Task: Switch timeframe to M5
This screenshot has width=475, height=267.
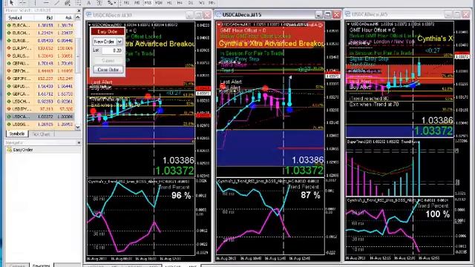Action: [137, 3]
